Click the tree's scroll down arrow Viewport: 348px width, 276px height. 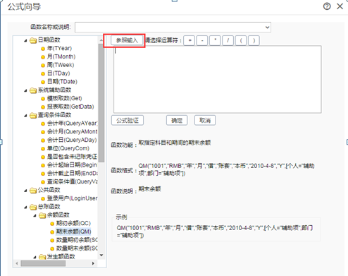pyautogui.click(x=101, y=256)
